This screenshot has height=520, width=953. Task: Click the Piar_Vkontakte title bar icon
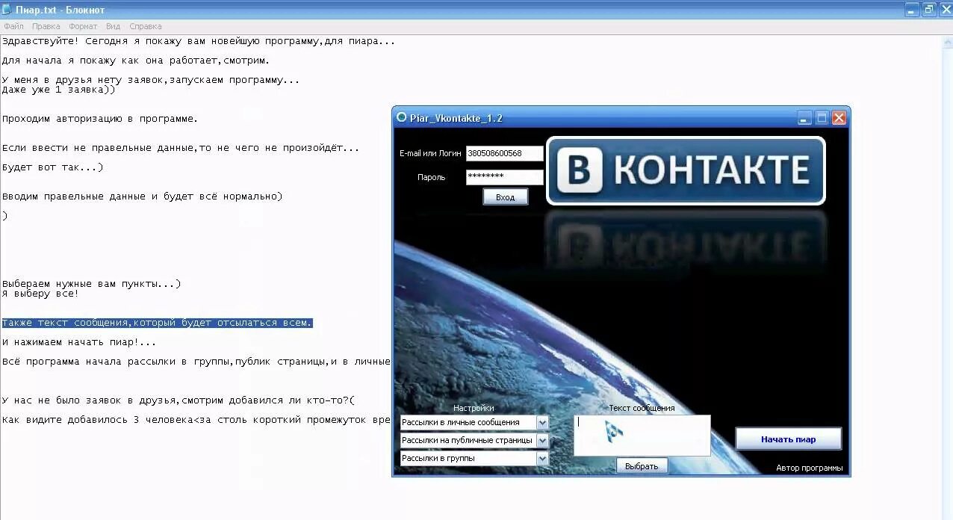click(402, 117)
